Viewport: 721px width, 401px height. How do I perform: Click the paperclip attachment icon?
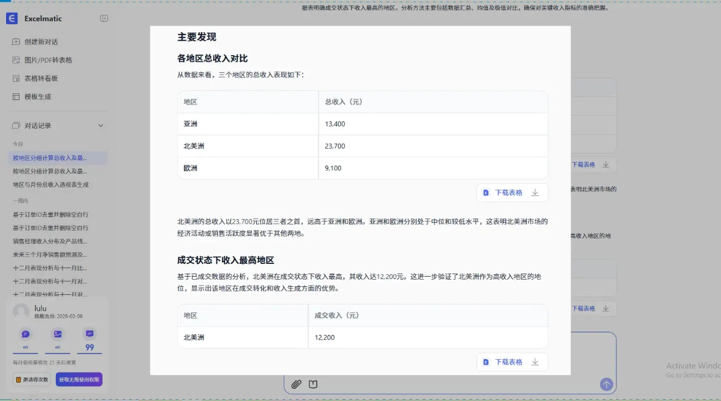click(x=296, y=384)
